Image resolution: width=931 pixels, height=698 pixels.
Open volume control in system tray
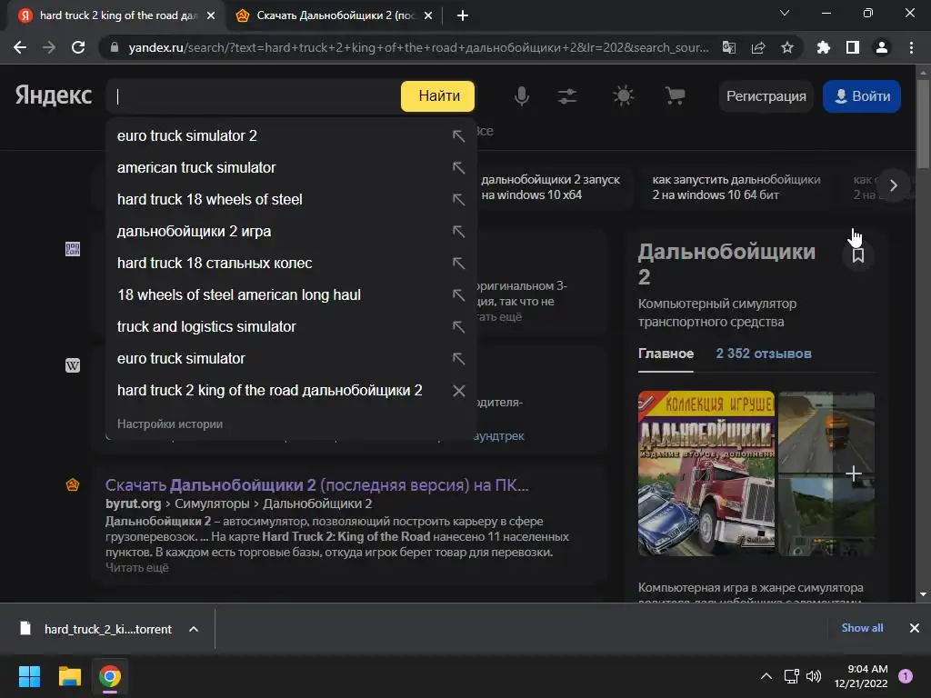pos(814,676)
